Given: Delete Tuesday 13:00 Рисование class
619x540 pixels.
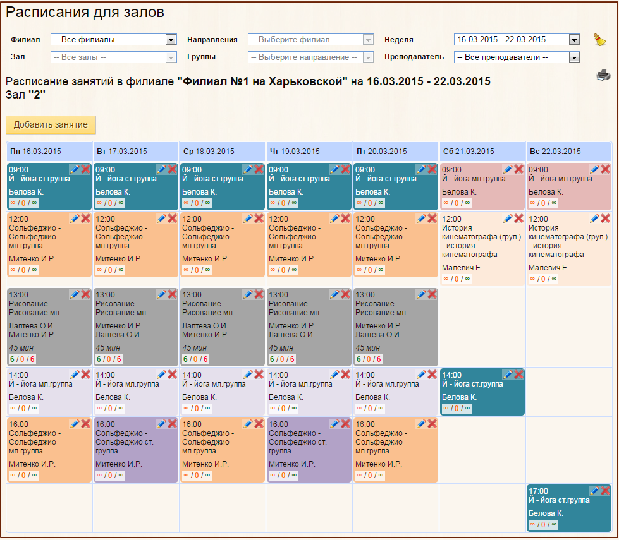Looking at the screenshot, I should [172, 294].
